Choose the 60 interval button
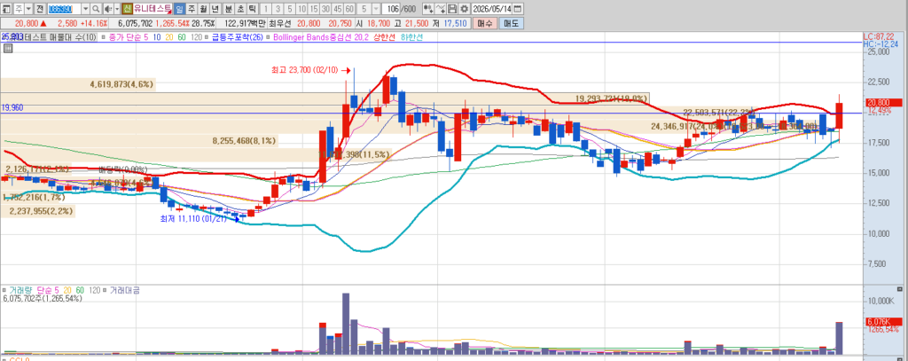Screen dimensions: 908x361 click(x=349, y=9)
